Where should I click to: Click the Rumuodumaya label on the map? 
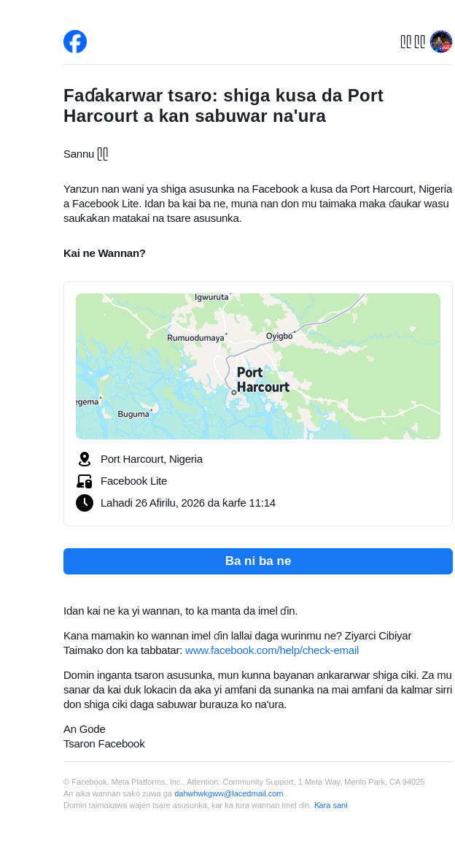(195, 338)
